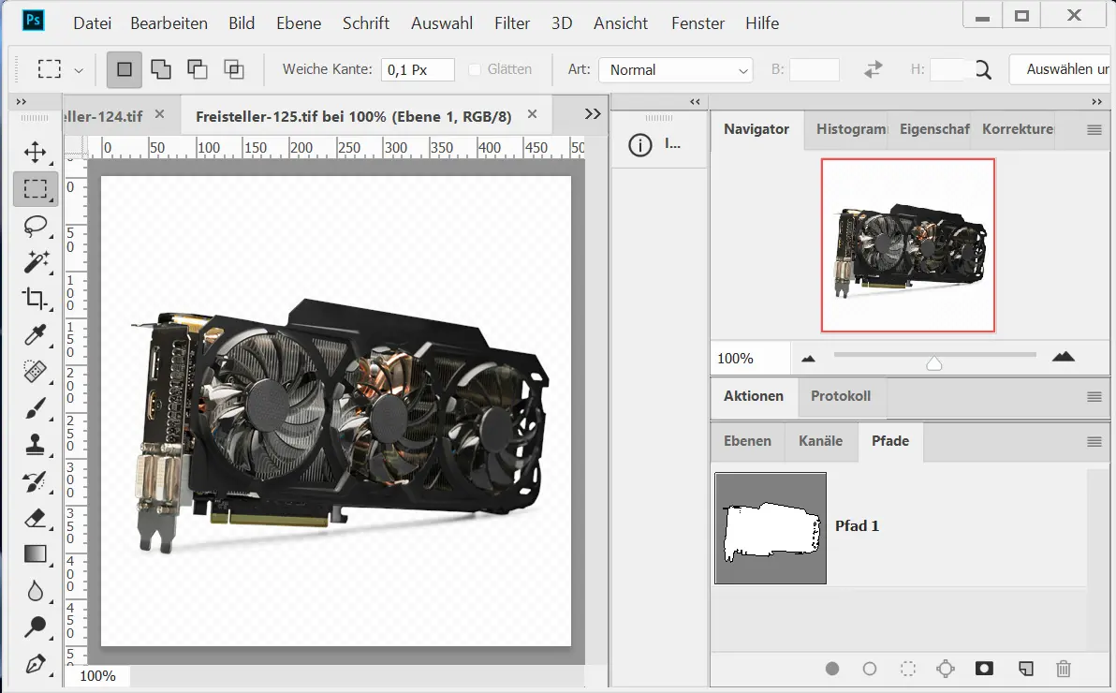Toggle add to selection mode

coord(161,69)
